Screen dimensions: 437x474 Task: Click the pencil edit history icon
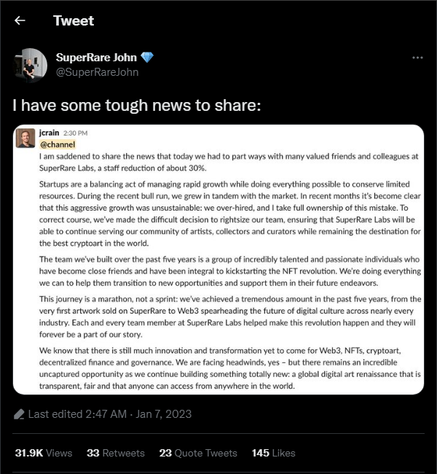point(19,414)
